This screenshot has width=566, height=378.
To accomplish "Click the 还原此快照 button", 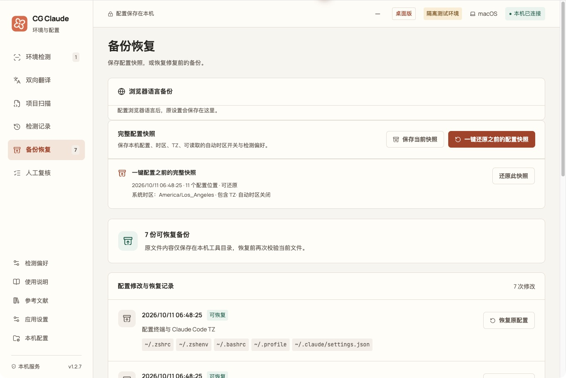I will [514, 176].
